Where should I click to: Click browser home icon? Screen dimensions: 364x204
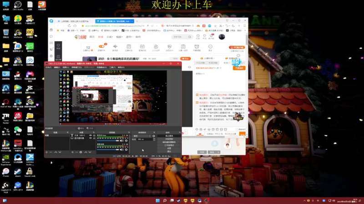coord(75,26)
